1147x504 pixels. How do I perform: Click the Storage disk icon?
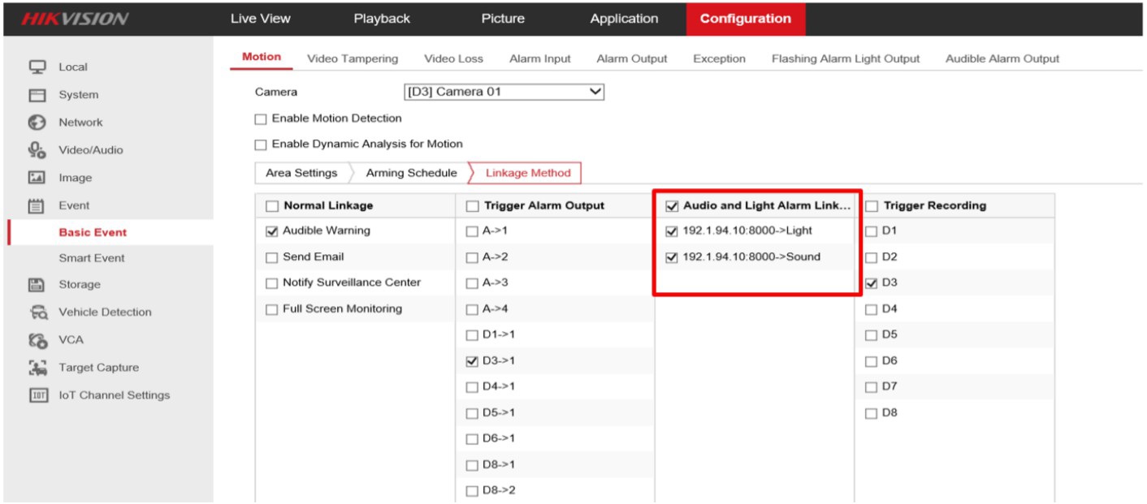pyautogui.click(x=37, y=285)
